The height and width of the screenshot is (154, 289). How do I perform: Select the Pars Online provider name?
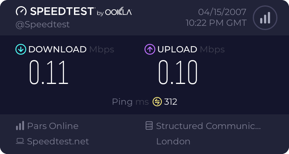pyautogui.click(x=53, y=126)
